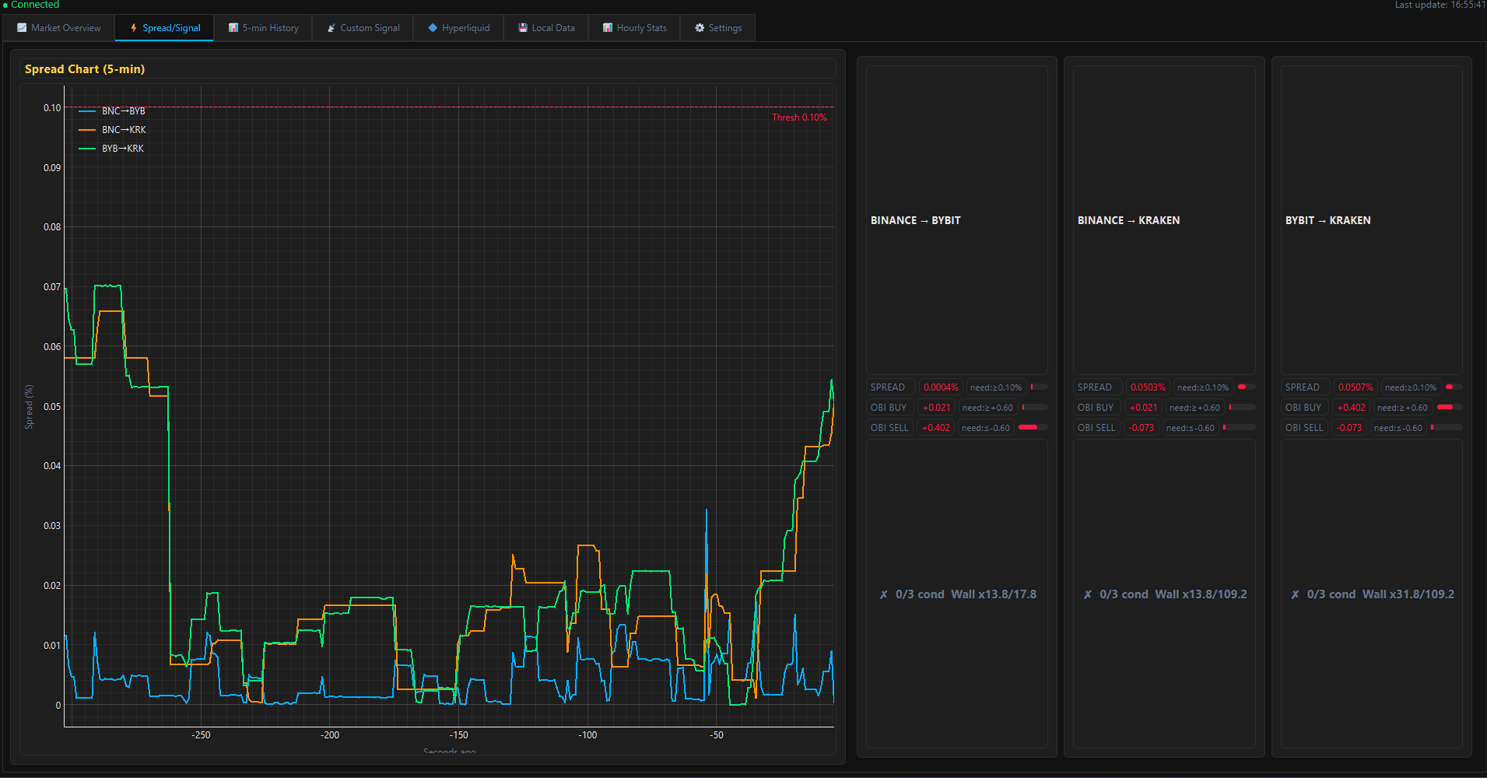Click the 0.0507% spread value

click(1355, 387)
